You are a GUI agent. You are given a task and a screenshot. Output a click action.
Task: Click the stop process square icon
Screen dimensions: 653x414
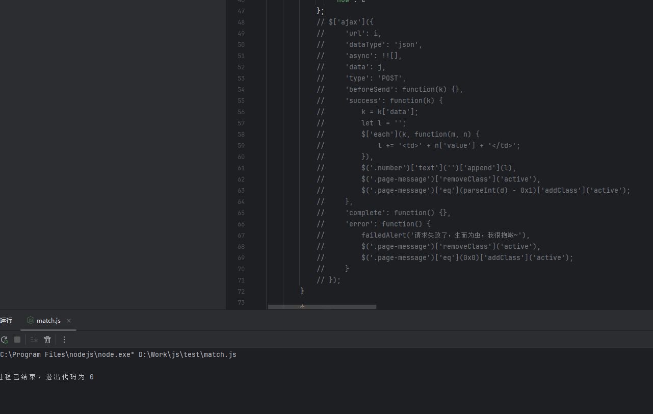(x=17, y=340)
